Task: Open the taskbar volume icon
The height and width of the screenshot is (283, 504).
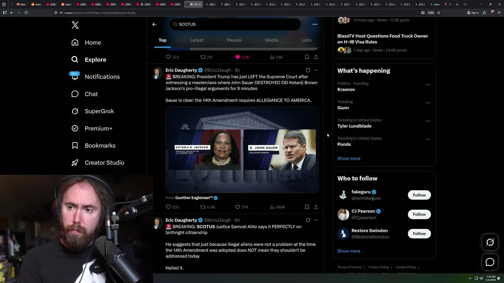Action: 481,278
